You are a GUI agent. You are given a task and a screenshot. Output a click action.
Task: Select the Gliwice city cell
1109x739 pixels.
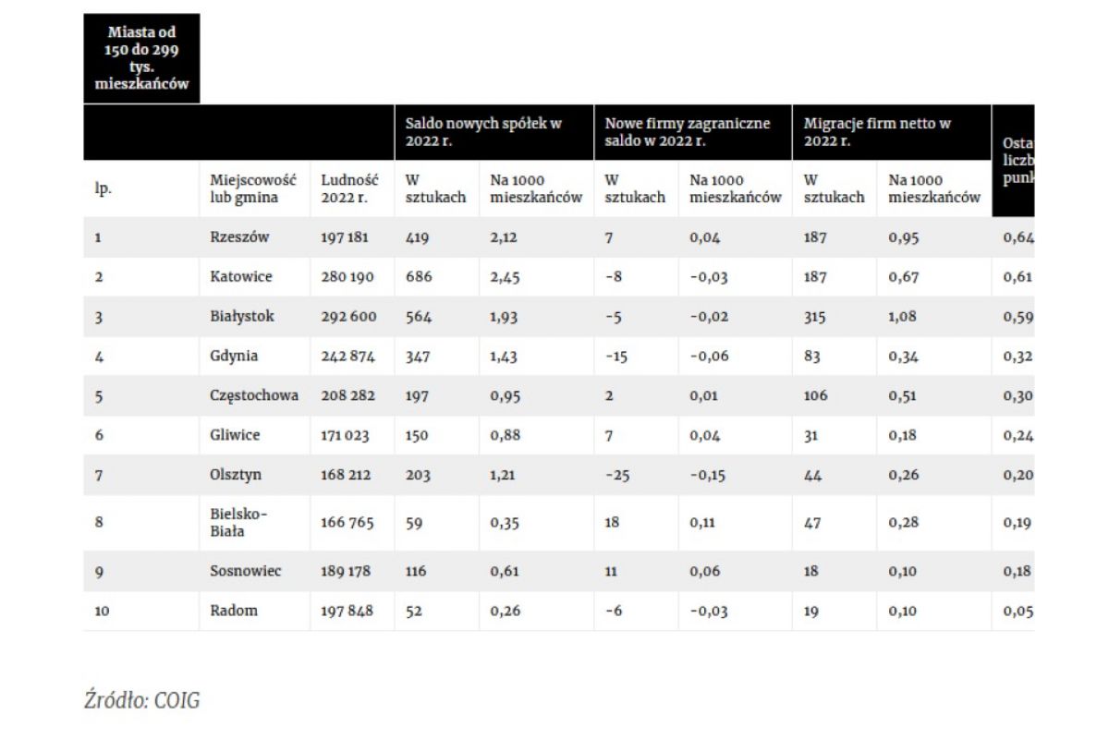(x=235, y=435)
